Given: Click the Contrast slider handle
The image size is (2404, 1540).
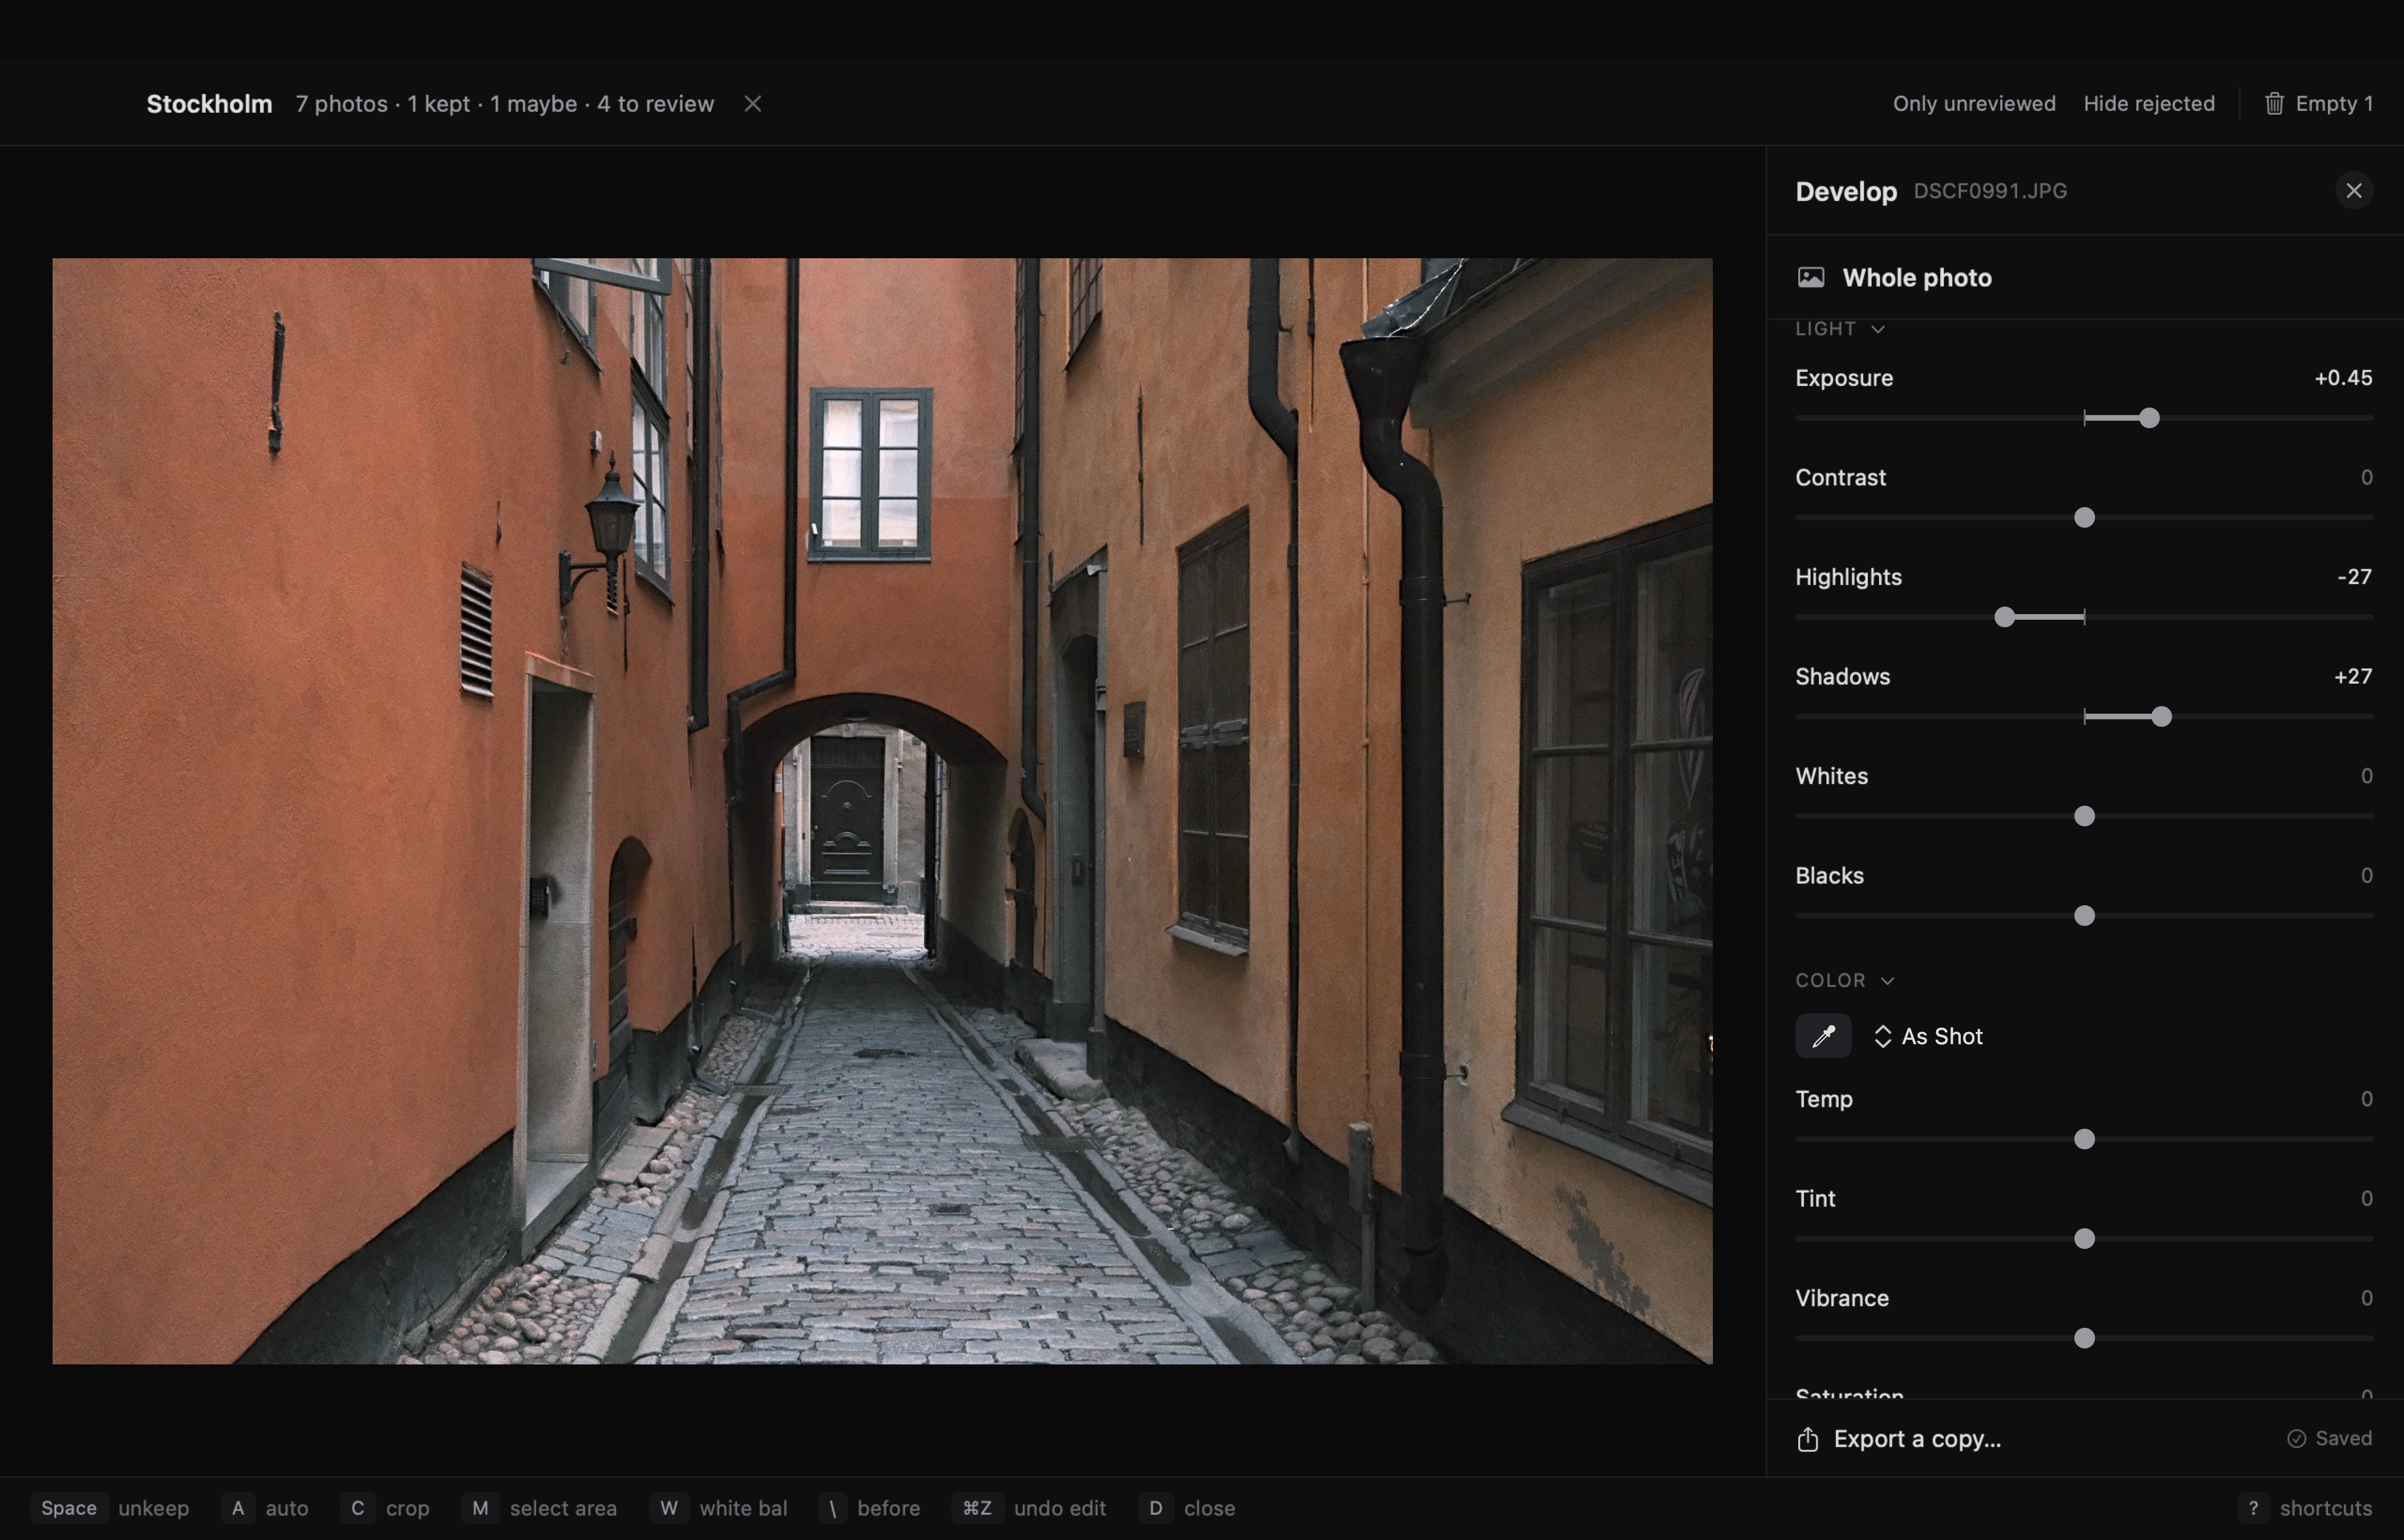Looking at the screenshot, I should [x=2084, y=518].
